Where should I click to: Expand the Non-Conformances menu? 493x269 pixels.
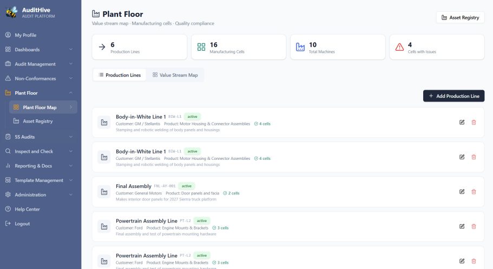click(40, 78)
